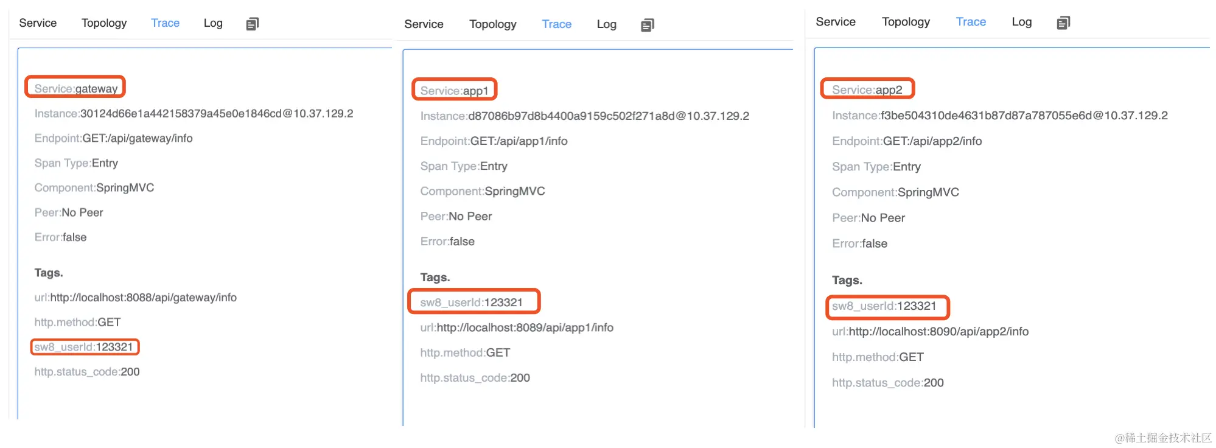Select the Trace tab in the app1 panel

pos(557,24)
